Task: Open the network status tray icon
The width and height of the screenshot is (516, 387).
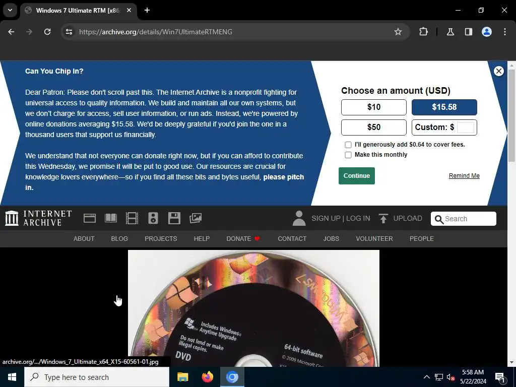Action: [439, 377]
